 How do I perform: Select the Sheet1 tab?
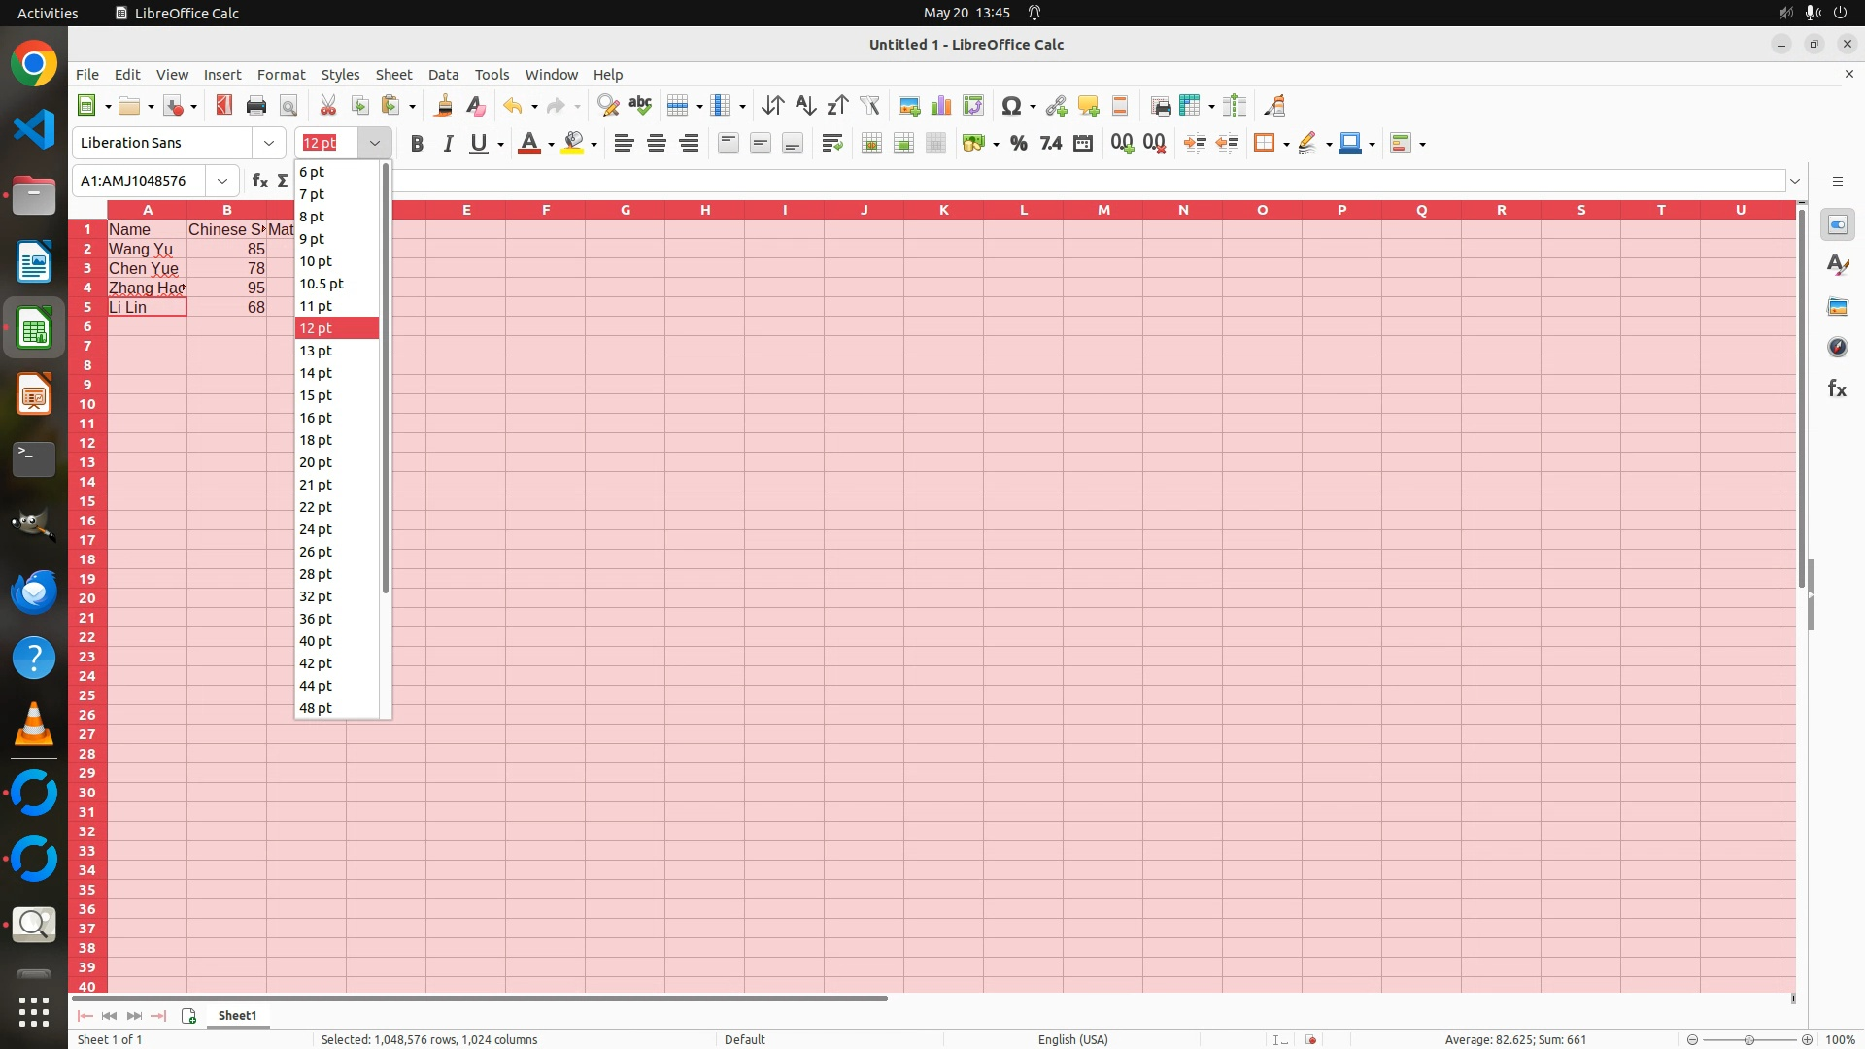(237, 1015)
